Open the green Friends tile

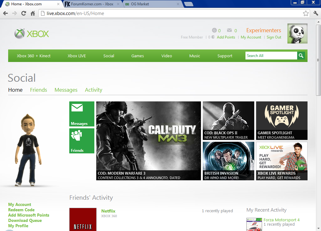coord(82,141)
